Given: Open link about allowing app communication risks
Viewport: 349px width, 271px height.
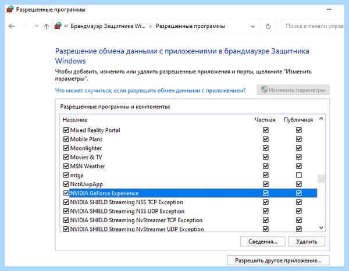Looking at the screenshot, I should pos(150,91).
